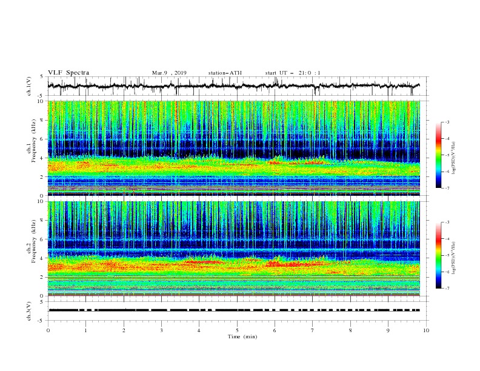The width and height of the screenshot is (480, 371).
Task: Click inside the ch.2 spectrogram panel
Action: [234, 249]
